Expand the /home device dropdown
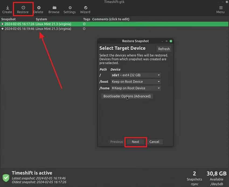The image size is (229, 187). (136, 88)
